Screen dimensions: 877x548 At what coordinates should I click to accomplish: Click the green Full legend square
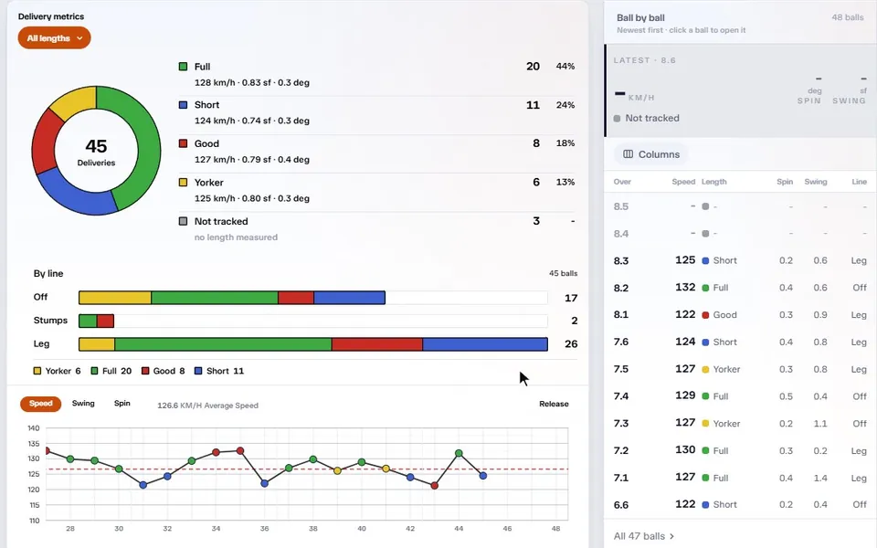[x=183, y=67]
